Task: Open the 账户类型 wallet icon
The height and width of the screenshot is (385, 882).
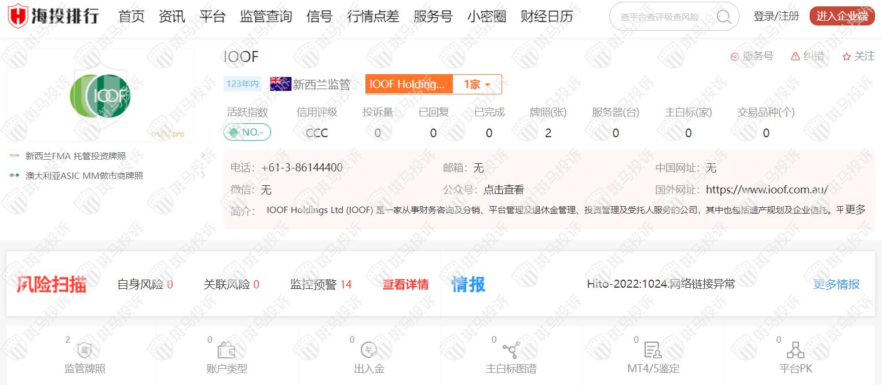Action: (226, 350)
